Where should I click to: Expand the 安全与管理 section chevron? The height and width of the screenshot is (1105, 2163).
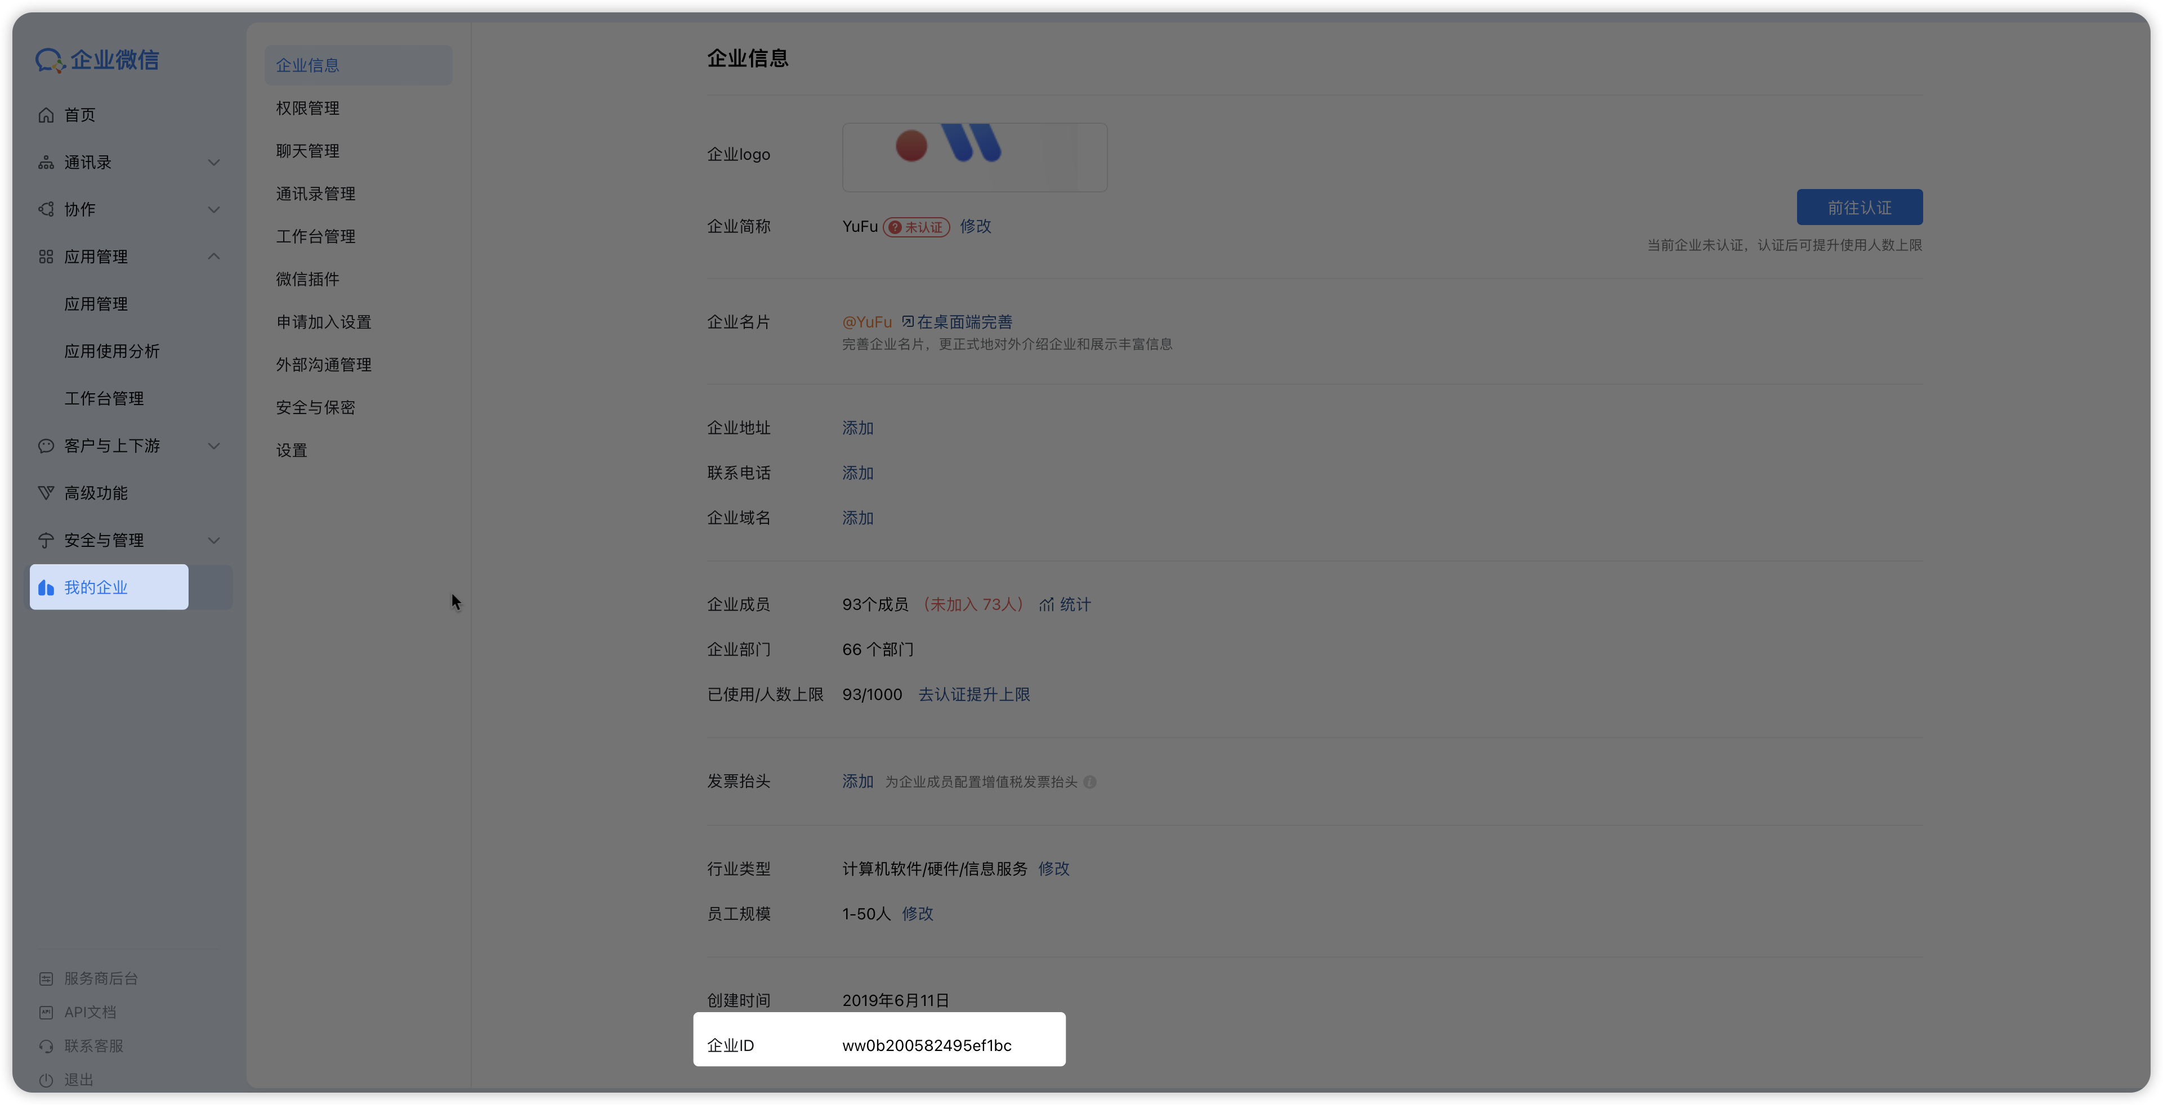(214, 540)
